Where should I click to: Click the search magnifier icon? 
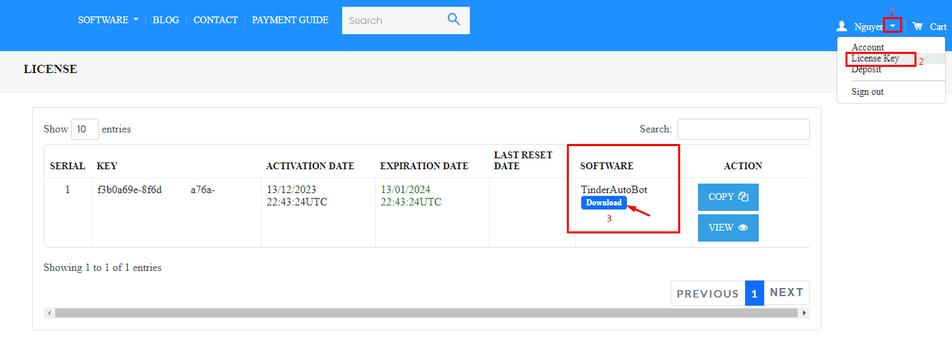(x=453, y=20)
